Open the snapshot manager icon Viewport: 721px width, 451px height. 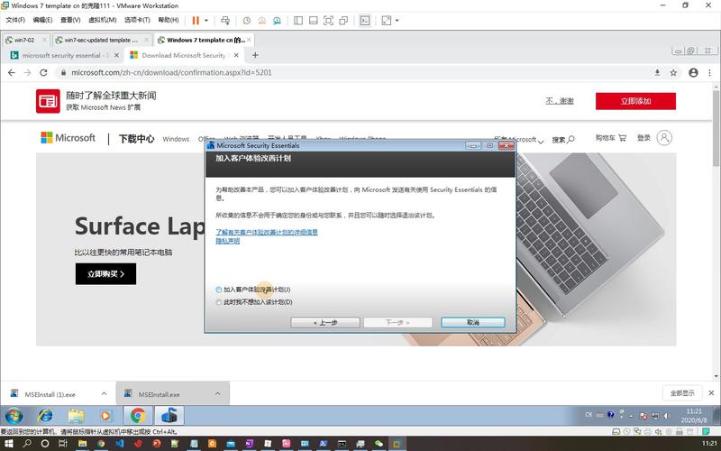point(277,20)
